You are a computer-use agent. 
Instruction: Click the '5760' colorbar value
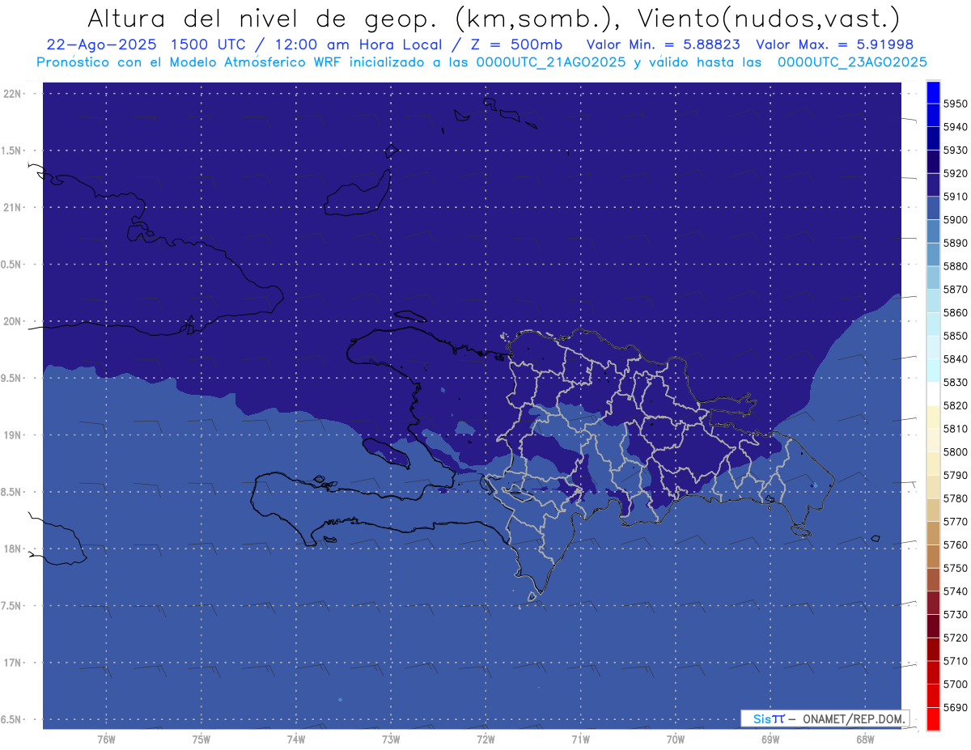[955, 544]
